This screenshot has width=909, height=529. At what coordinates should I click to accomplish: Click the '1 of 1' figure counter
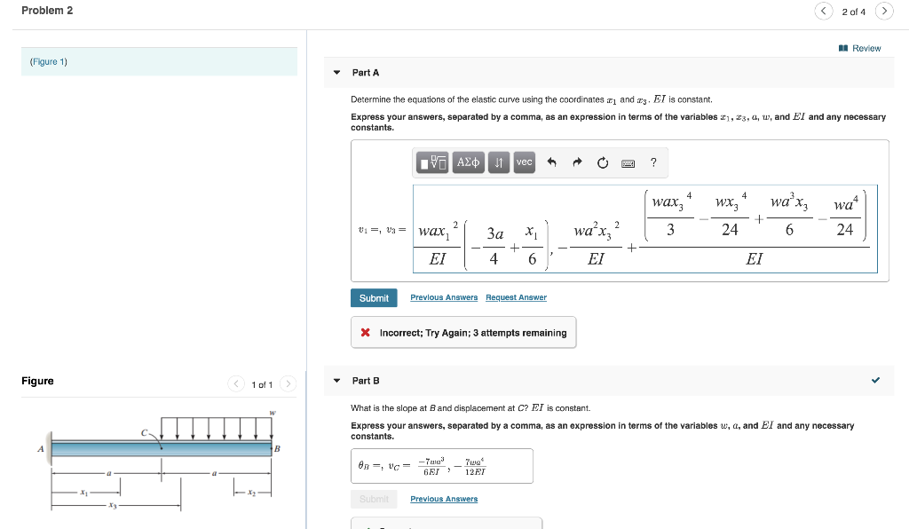tap(262, 384)
